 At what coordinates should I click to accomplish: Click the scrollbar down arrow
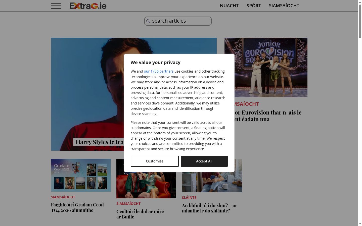(x=360, y=224)
